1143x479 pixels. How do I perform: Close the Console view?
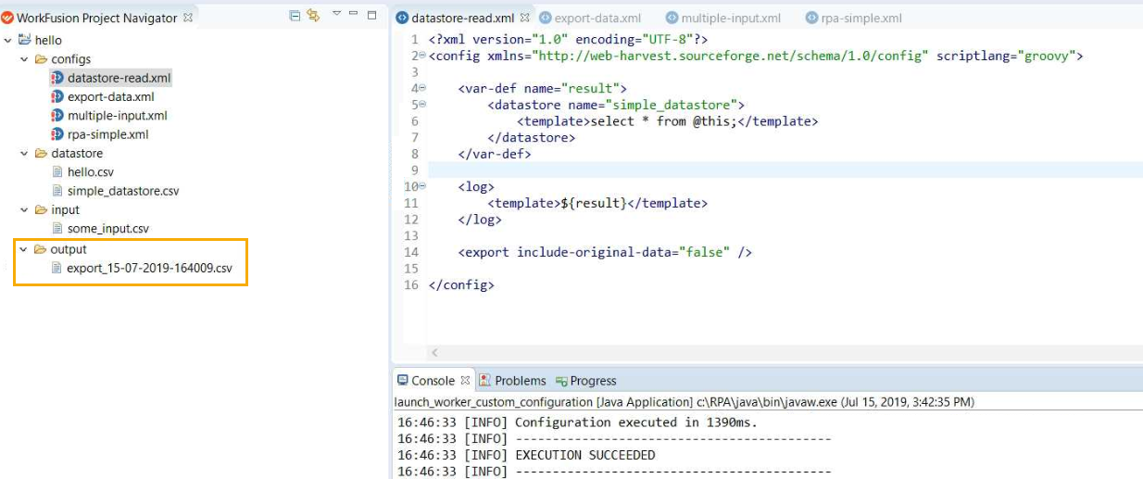click(465, 381)
